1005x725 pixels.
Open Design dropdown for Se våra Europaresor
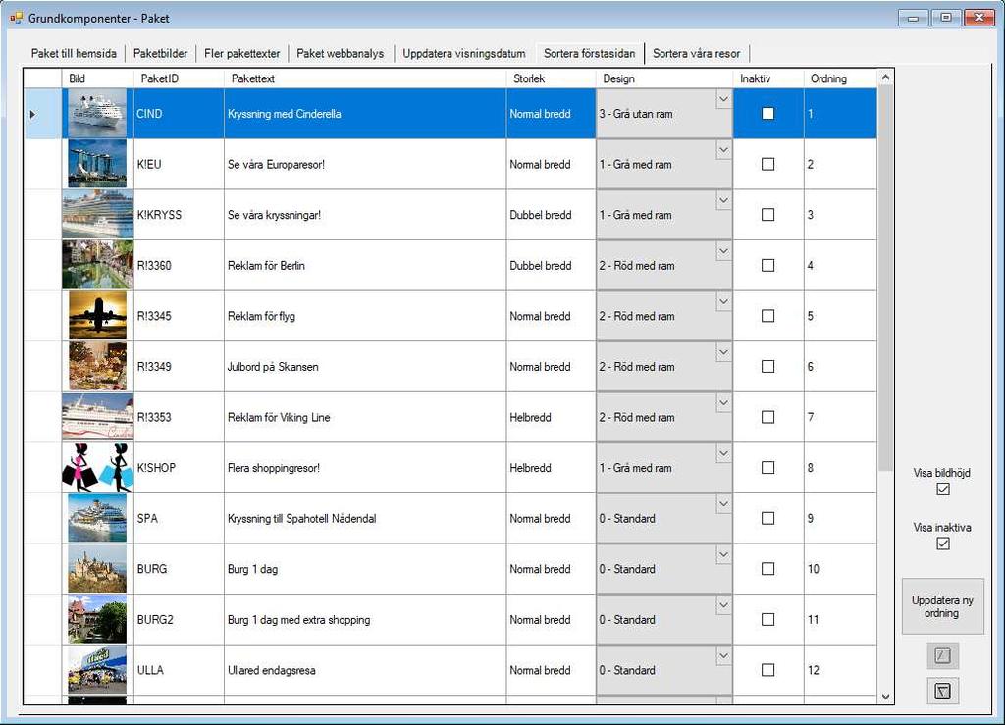tap(723, 150)
